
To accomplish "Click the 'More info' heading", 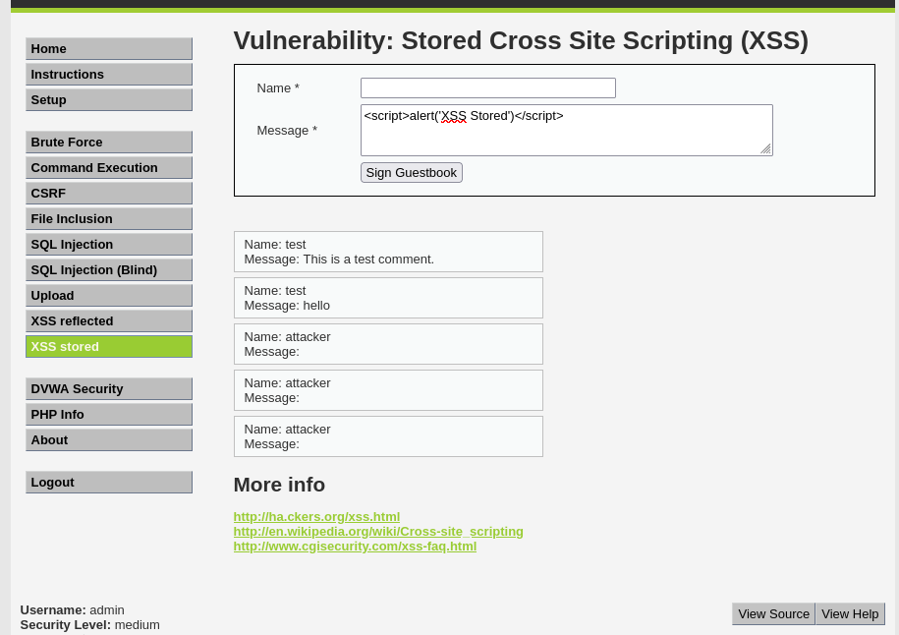I will [279, 485].
